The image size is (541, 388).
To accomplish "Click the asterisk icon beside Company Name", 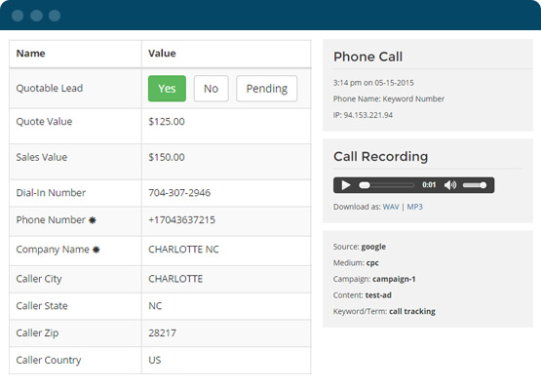I will [x=96, y=250].
